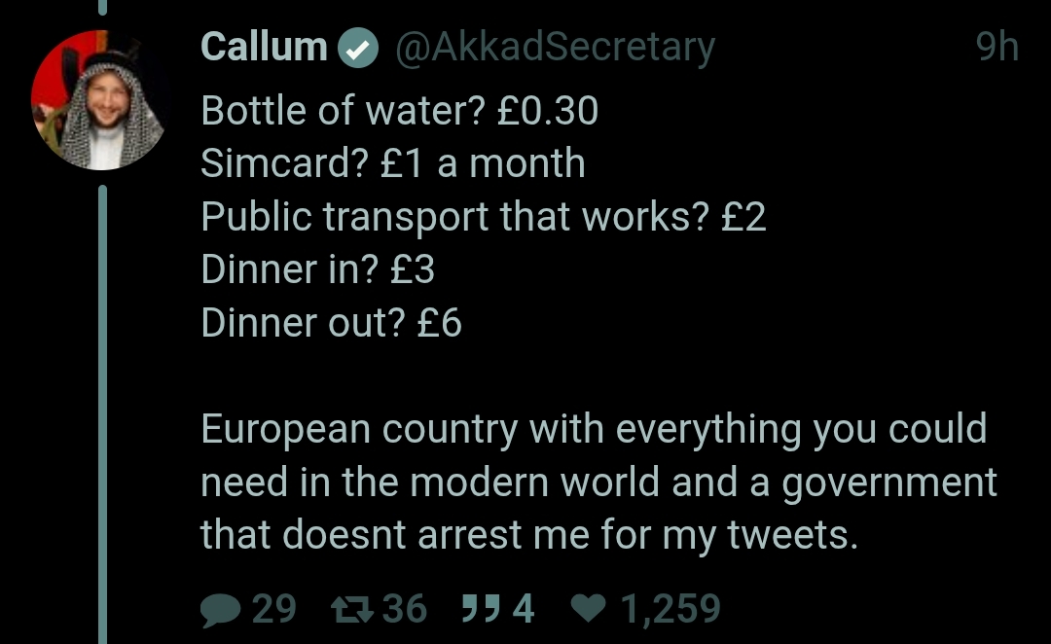The height and width of the screenshot is (644, 1051).
Task: Click the reply speech bubble icon
Action: pyautogui.click(x=221, y=610)
